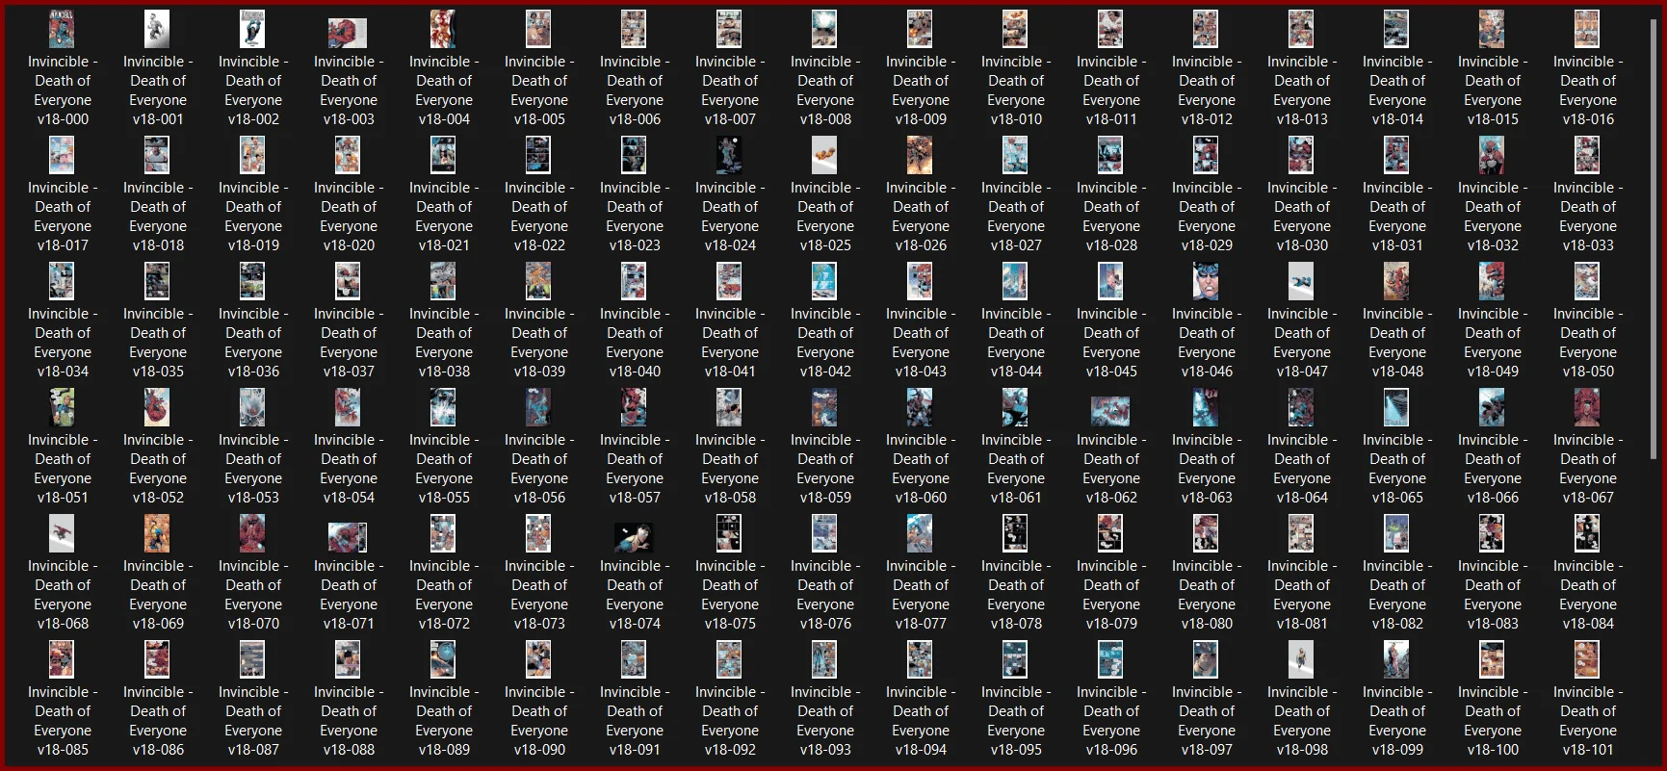Click the label of file v18-043
Image resolution: width=1667 pixels, height=771 pixels.
click(x=921, y=343)
